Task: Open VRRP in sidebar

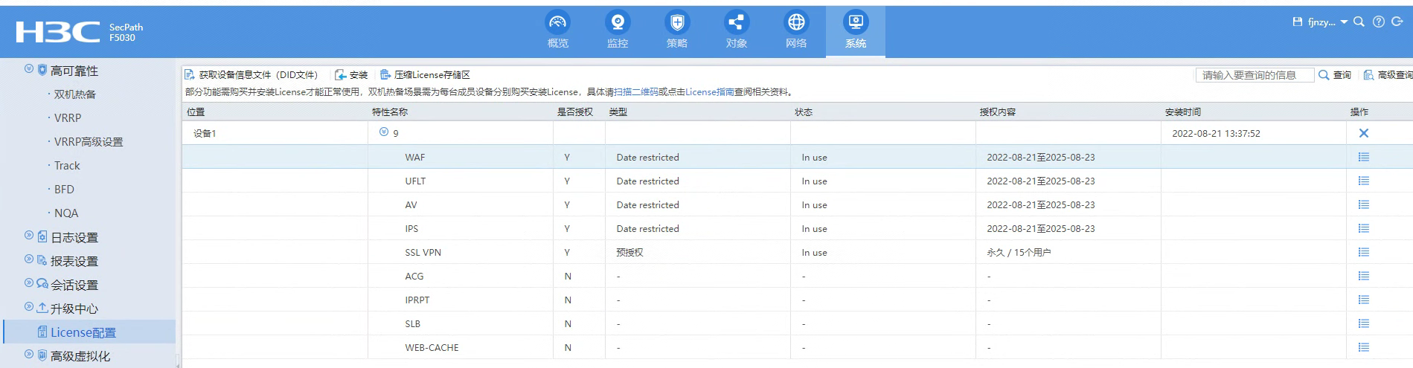Action: [x=68, y=118]
